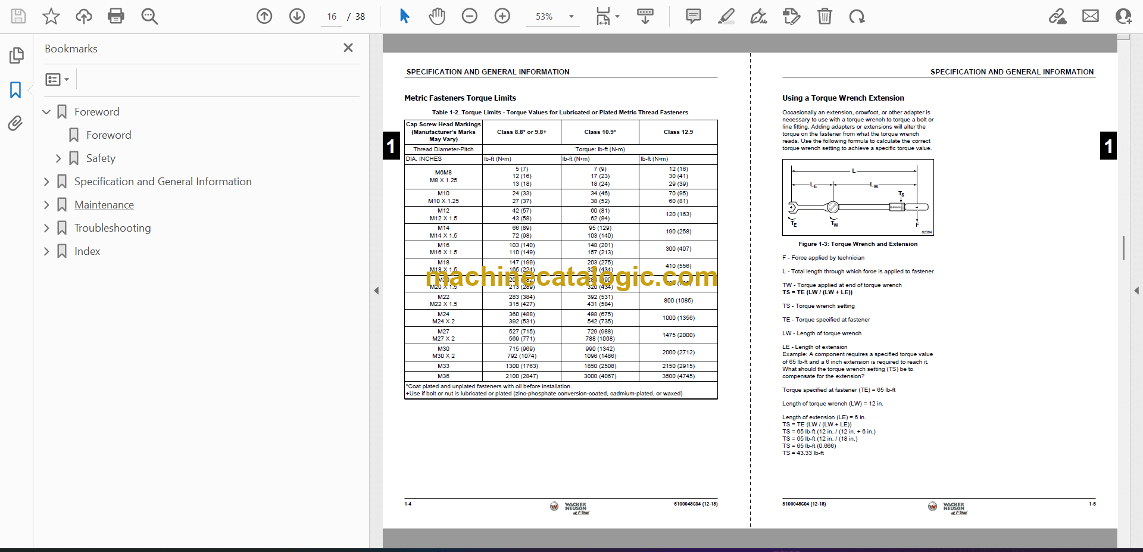Go to the previous page
The width and height of the screenshot is (1143, 552).
coord(264,16)
